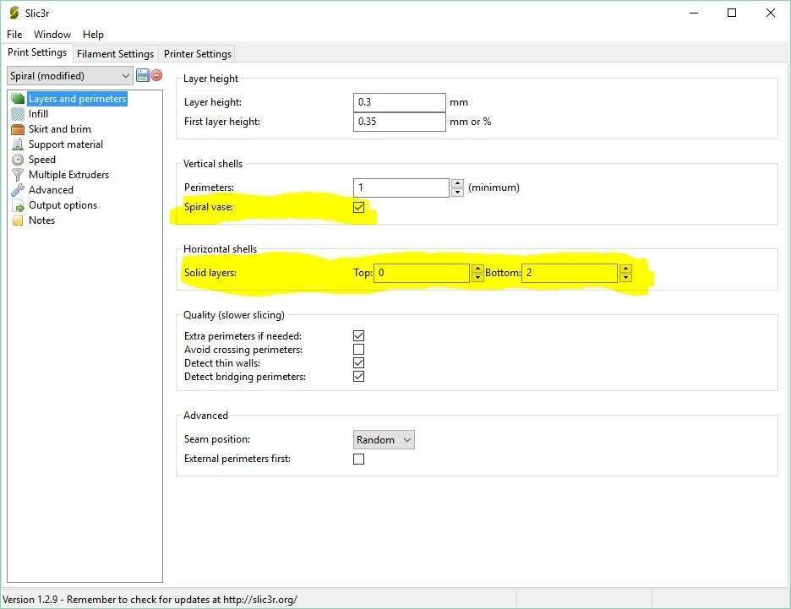Close the Slic3r window
The image size is (791, 609).
pyautogui.click(x=771, y=13)
